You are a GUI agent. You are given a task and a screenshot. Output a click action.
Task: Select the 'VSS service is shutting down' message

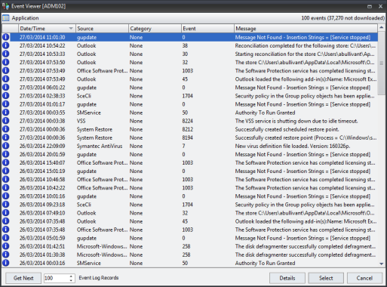[x=296, y=121]
